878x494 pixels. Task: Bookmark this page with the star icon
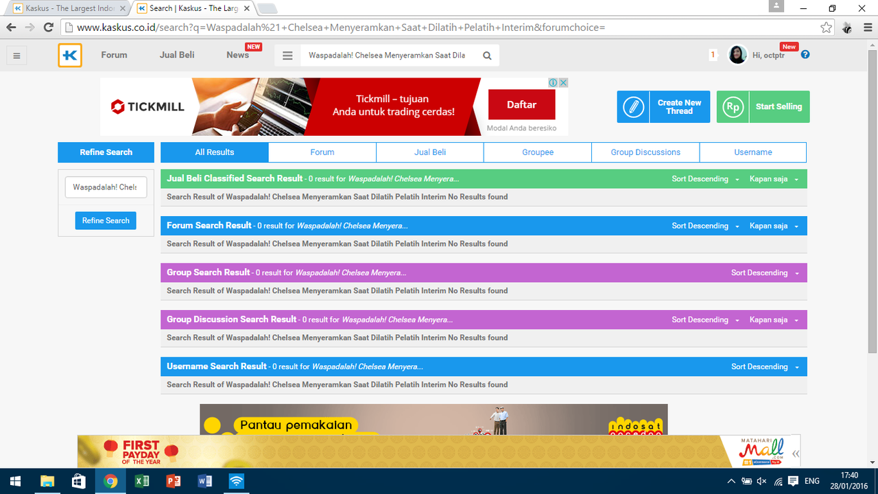pyautogui.click(x=827, y=27)
